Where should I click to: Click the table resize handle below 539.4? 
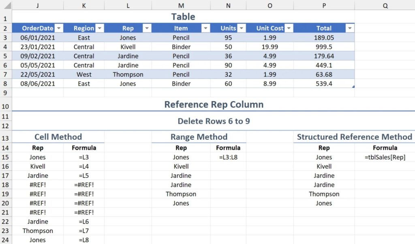[353, 86]
